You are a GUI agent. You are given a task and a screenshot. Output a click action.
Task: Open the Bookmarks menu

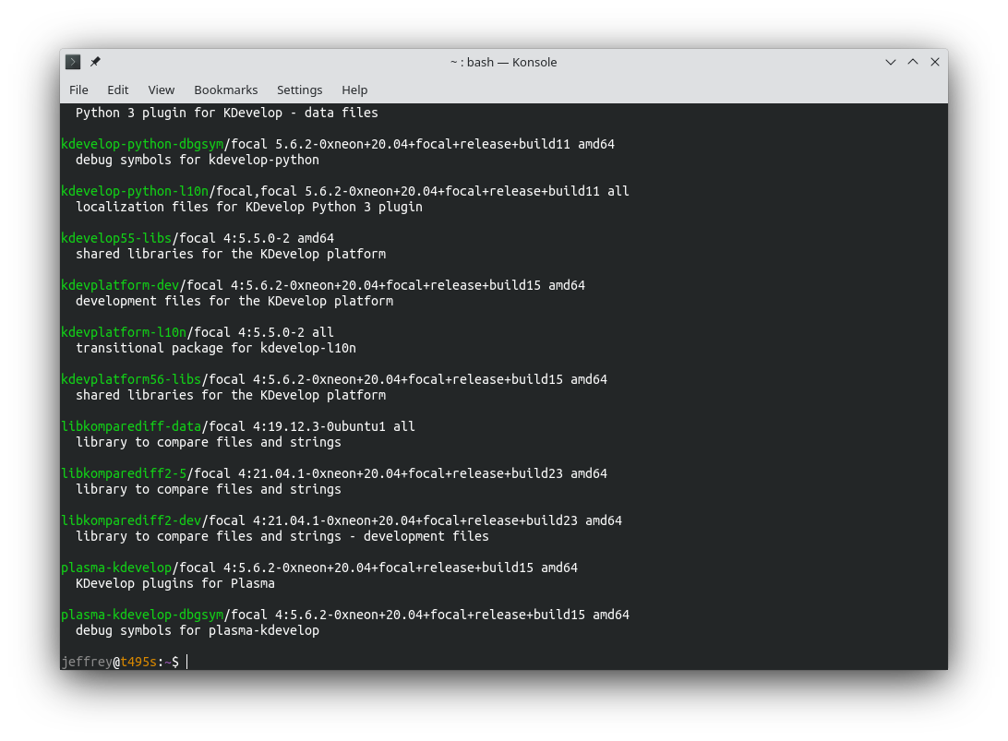[226, 90]
